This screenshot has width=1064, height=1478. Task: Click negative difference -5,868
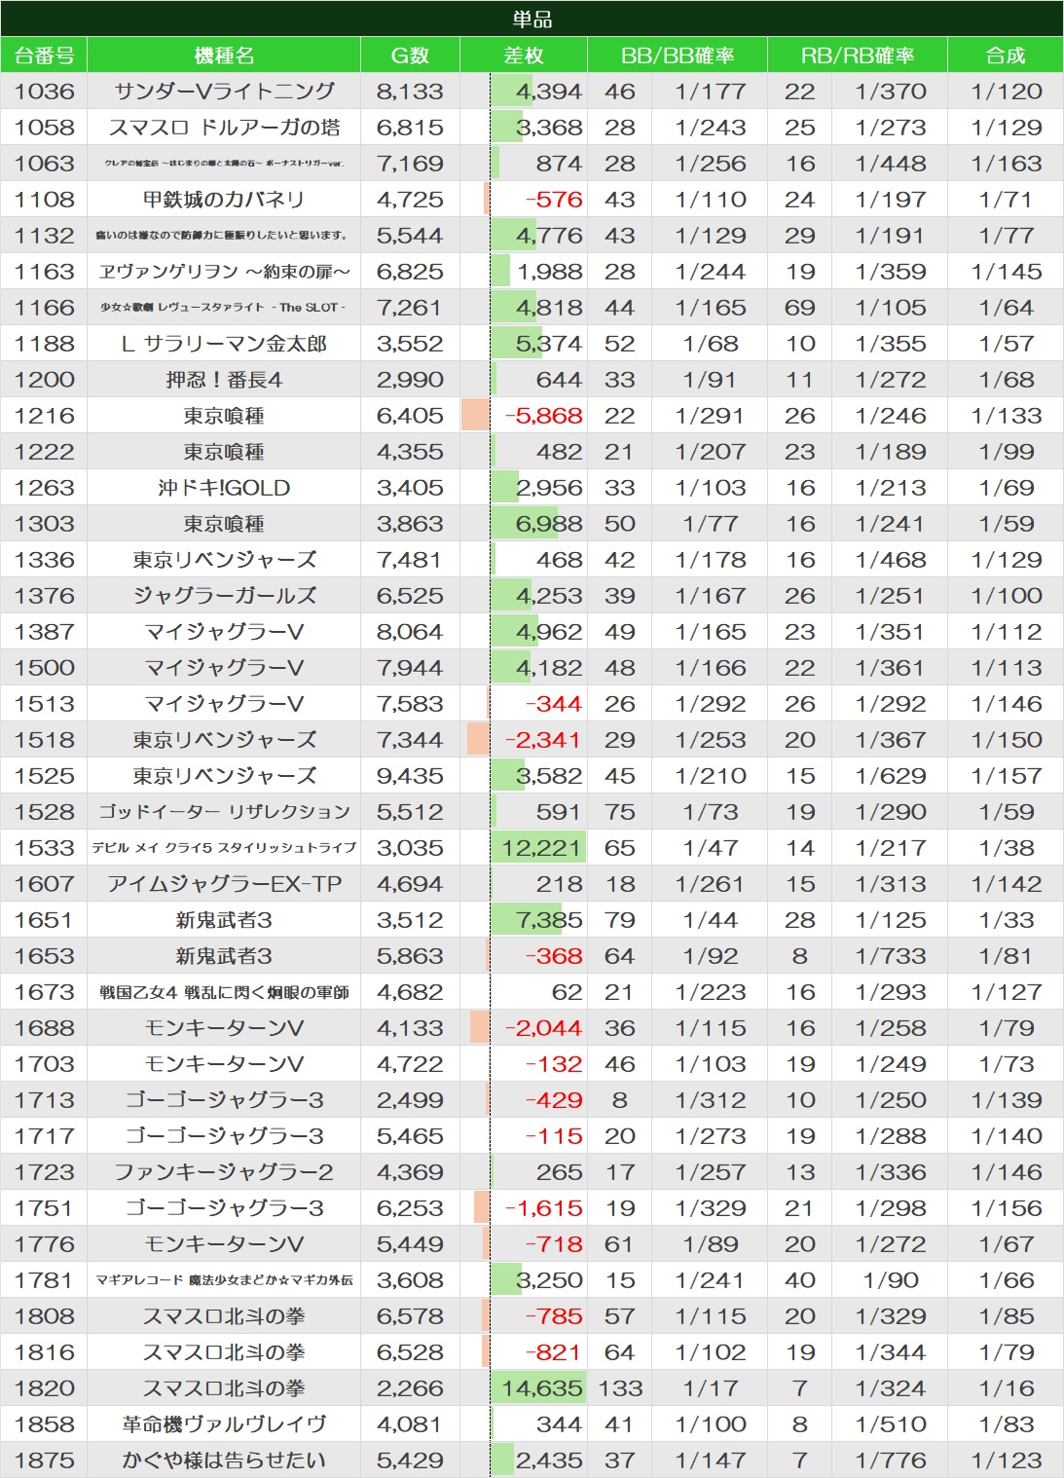(543, 416)
